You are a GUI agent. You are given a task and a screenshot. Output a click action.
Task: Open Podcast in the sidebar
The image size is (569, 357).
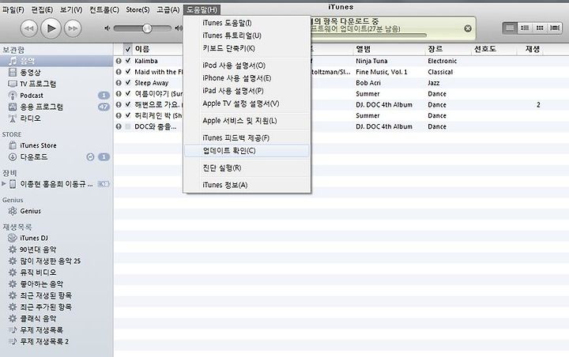pyautogui.click(x=31, y=96)
